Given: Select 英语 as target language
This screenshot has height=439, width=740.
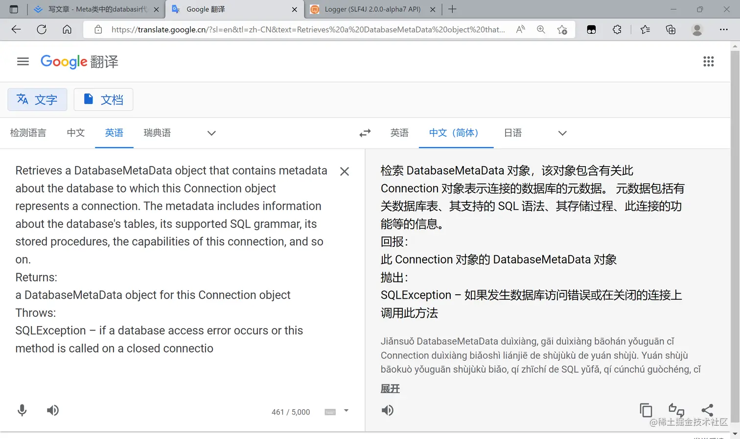Looking at the screenshot, I should tap(399, 133).
